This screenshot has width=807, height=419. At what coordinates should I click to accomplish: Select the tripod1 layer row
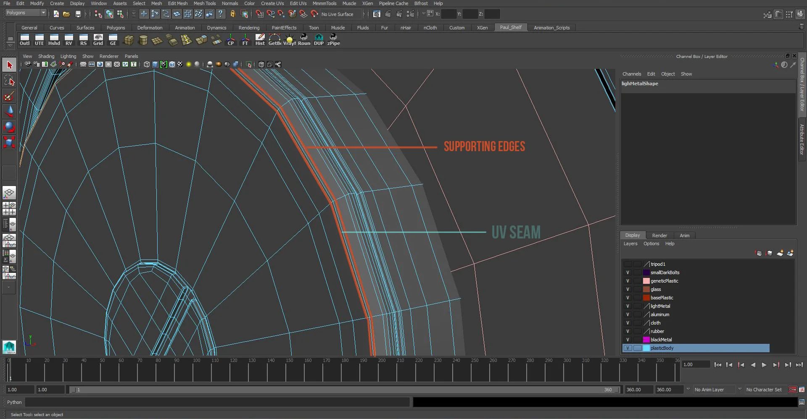tap(696, 264)
